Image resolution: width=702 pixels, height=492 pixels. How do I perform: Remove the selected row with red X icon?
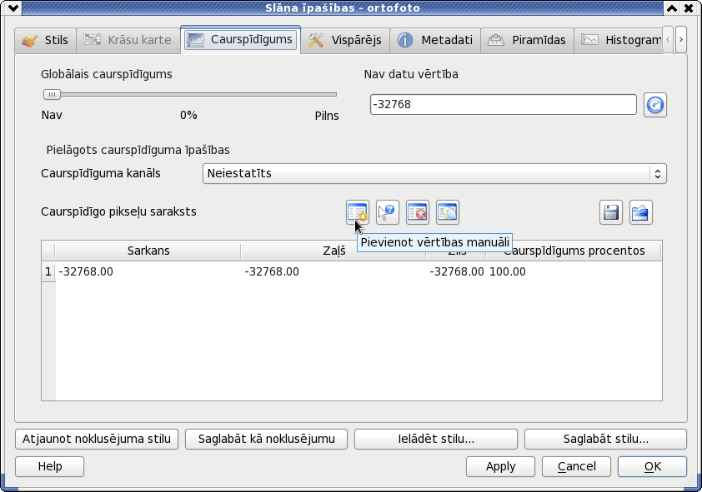(x=417, y=212)
